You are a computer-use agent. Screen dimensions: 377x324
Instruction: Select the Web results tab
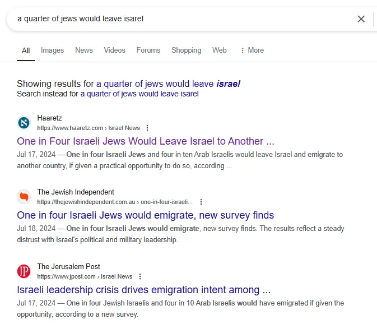tap(219, 50)
